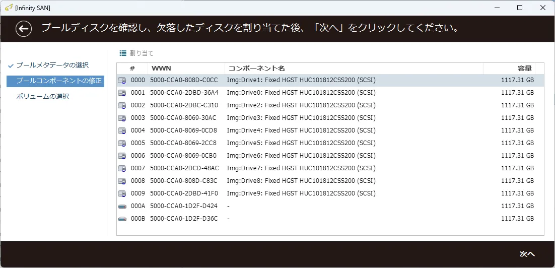Select WWN 5000-CCA0-2DCD-48AC
The width and height of the screenshot is (555, 268).
point(184,168)
